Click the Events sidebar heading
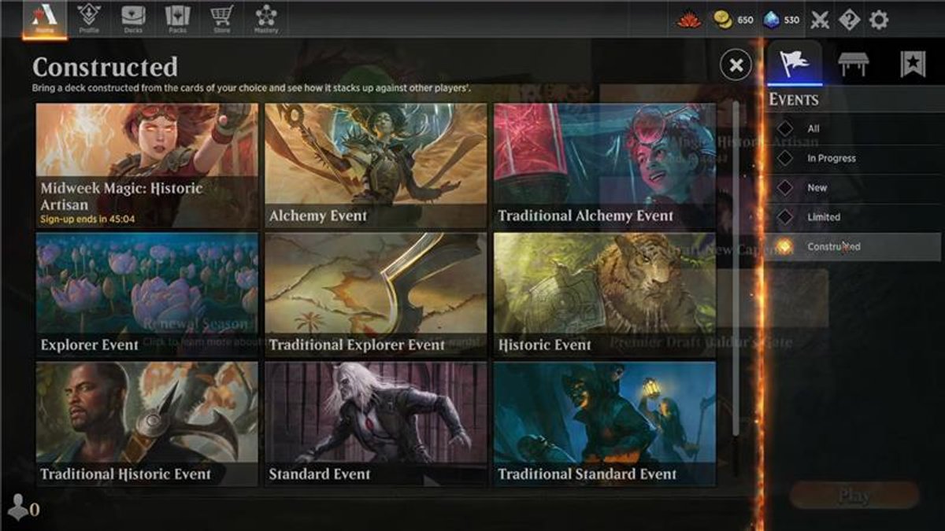This screenshot has width=945, height=531. pos(794,100)
